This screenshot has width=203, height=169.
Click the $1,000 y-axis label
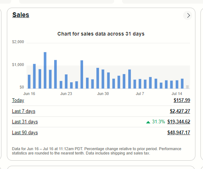pos(18,65)
